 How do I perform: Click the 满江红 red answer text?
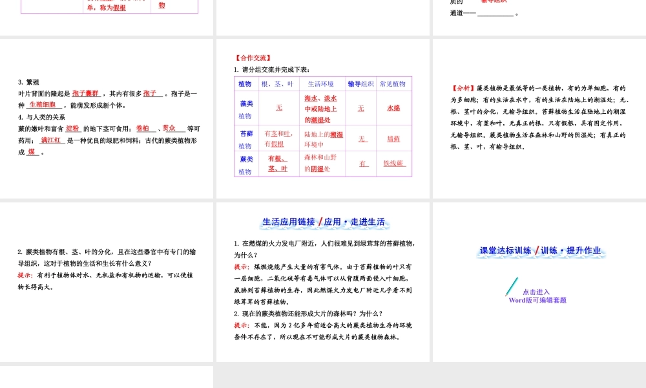(x=51, y=140)
